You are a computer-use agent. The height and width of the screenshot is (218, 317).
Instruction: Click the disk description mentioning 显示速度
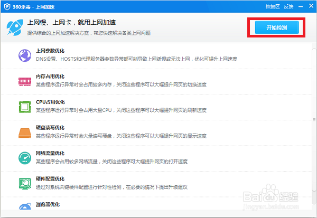point(121,136)
